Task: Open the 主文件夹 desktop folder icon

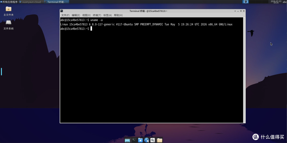Action: (9, 11)
